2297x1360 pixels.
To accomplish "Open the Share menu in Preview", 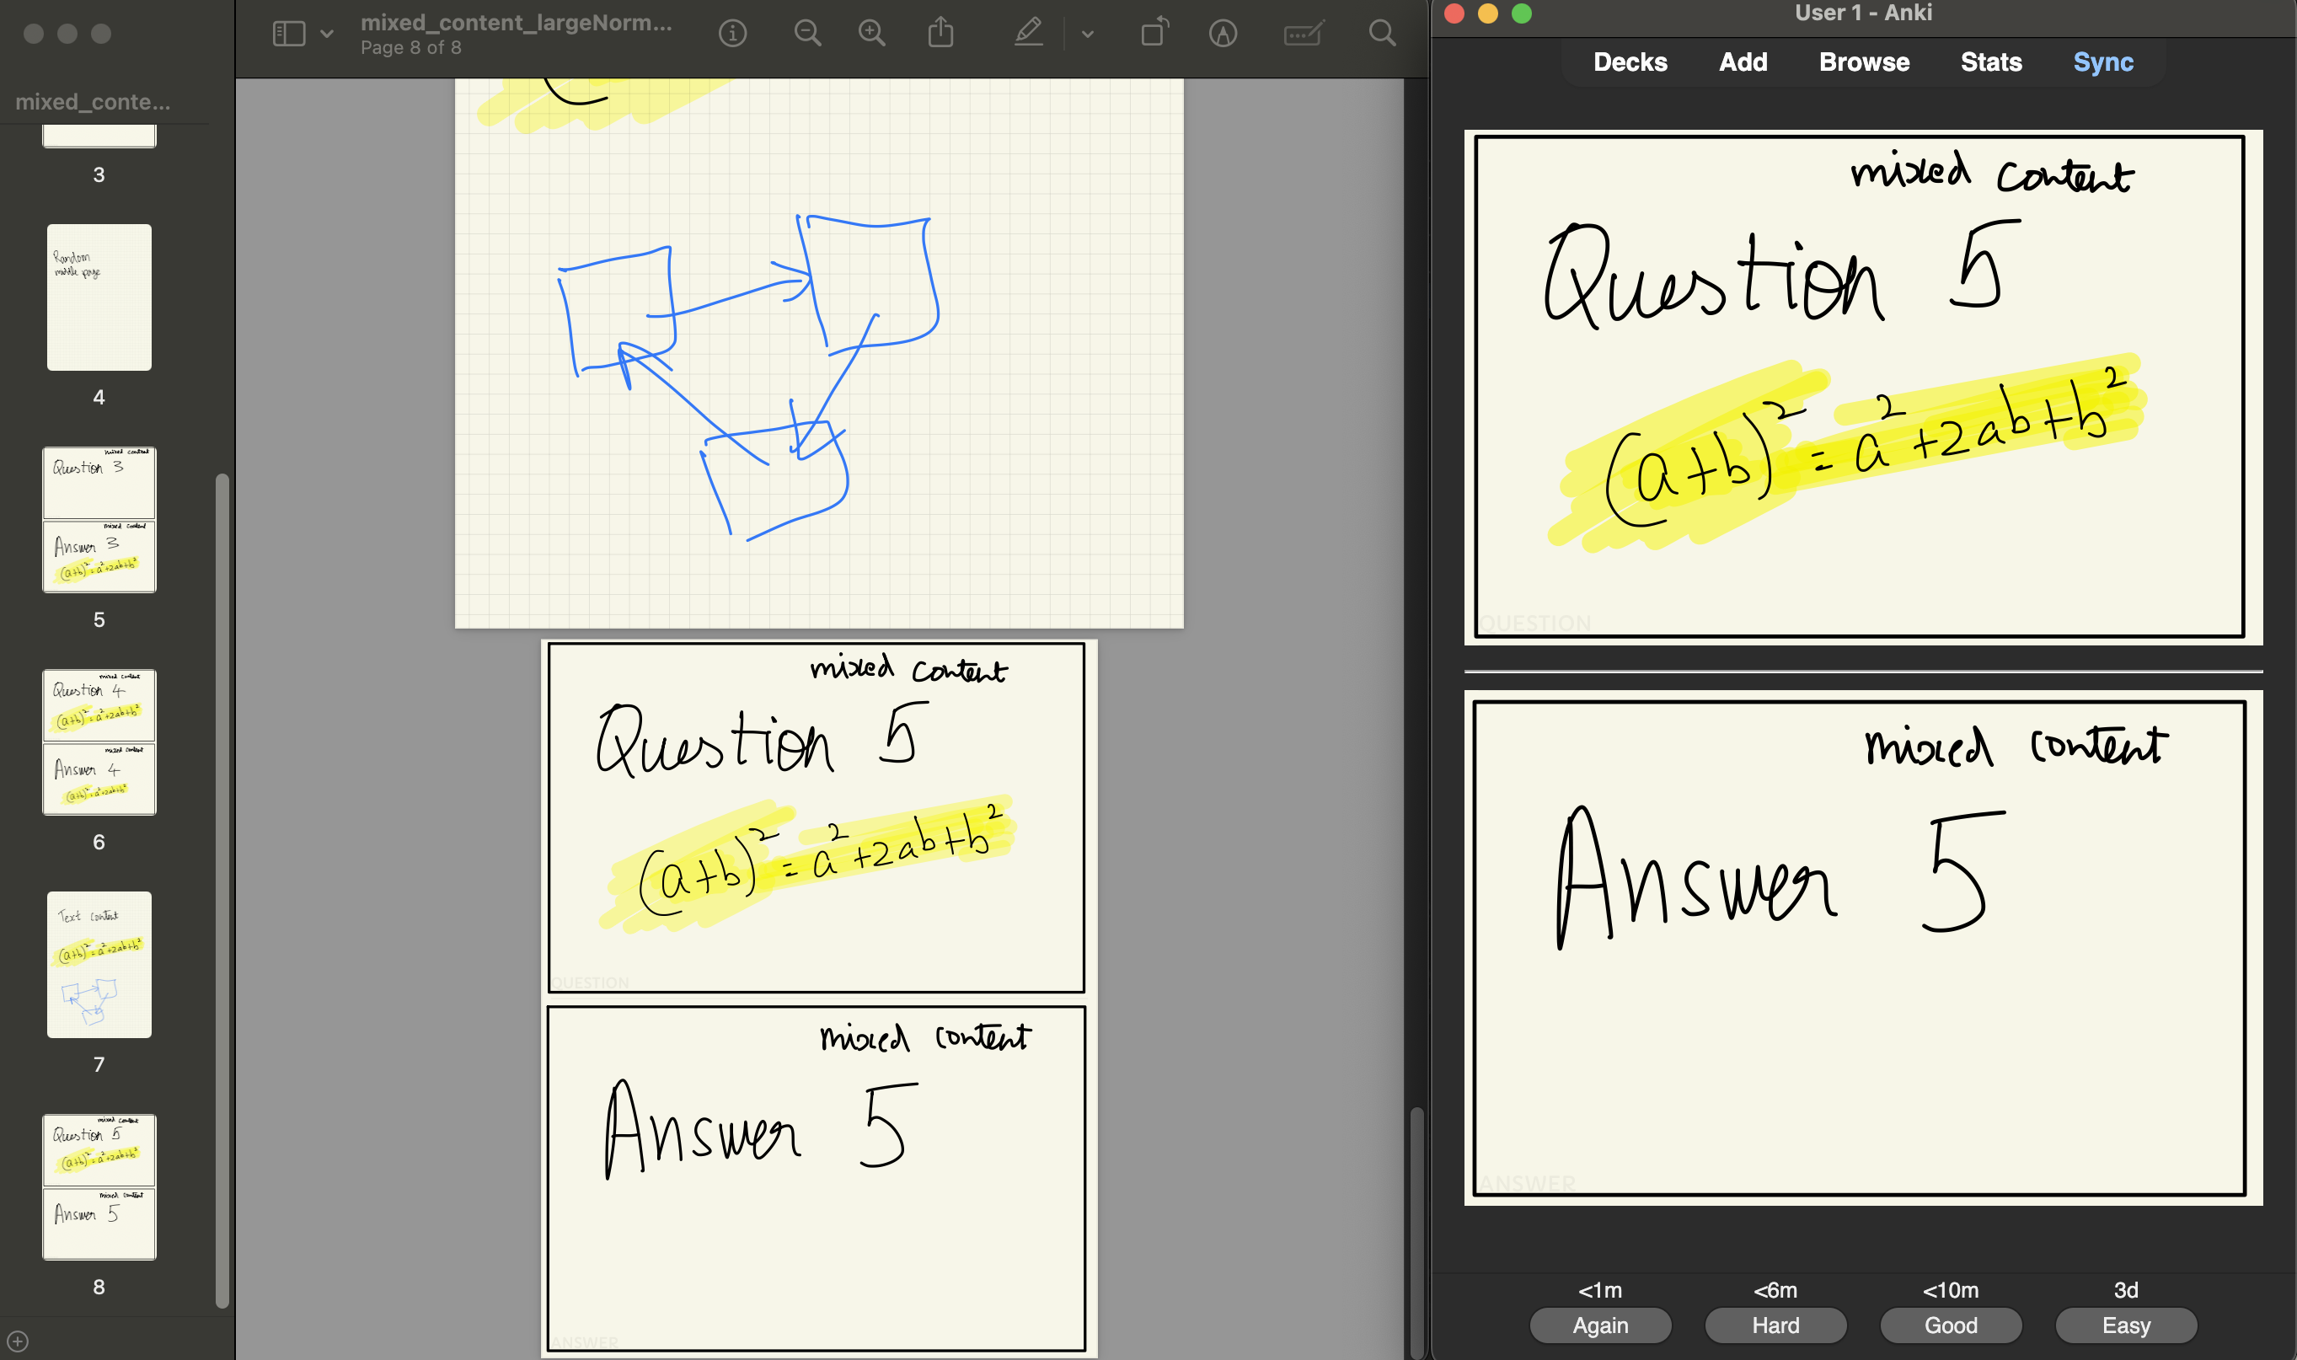I will pyautogui.click(x=941, y=33).
